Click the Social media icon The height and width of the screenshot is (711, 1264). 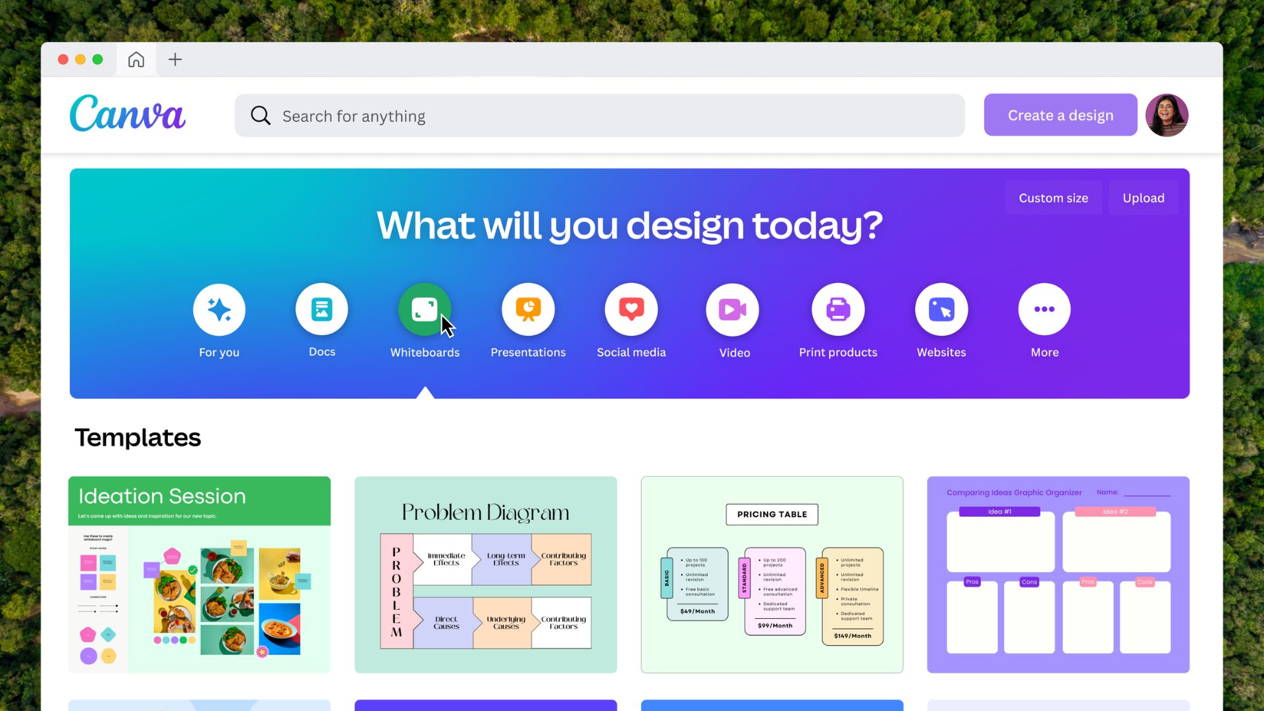(x=631, y=309)
